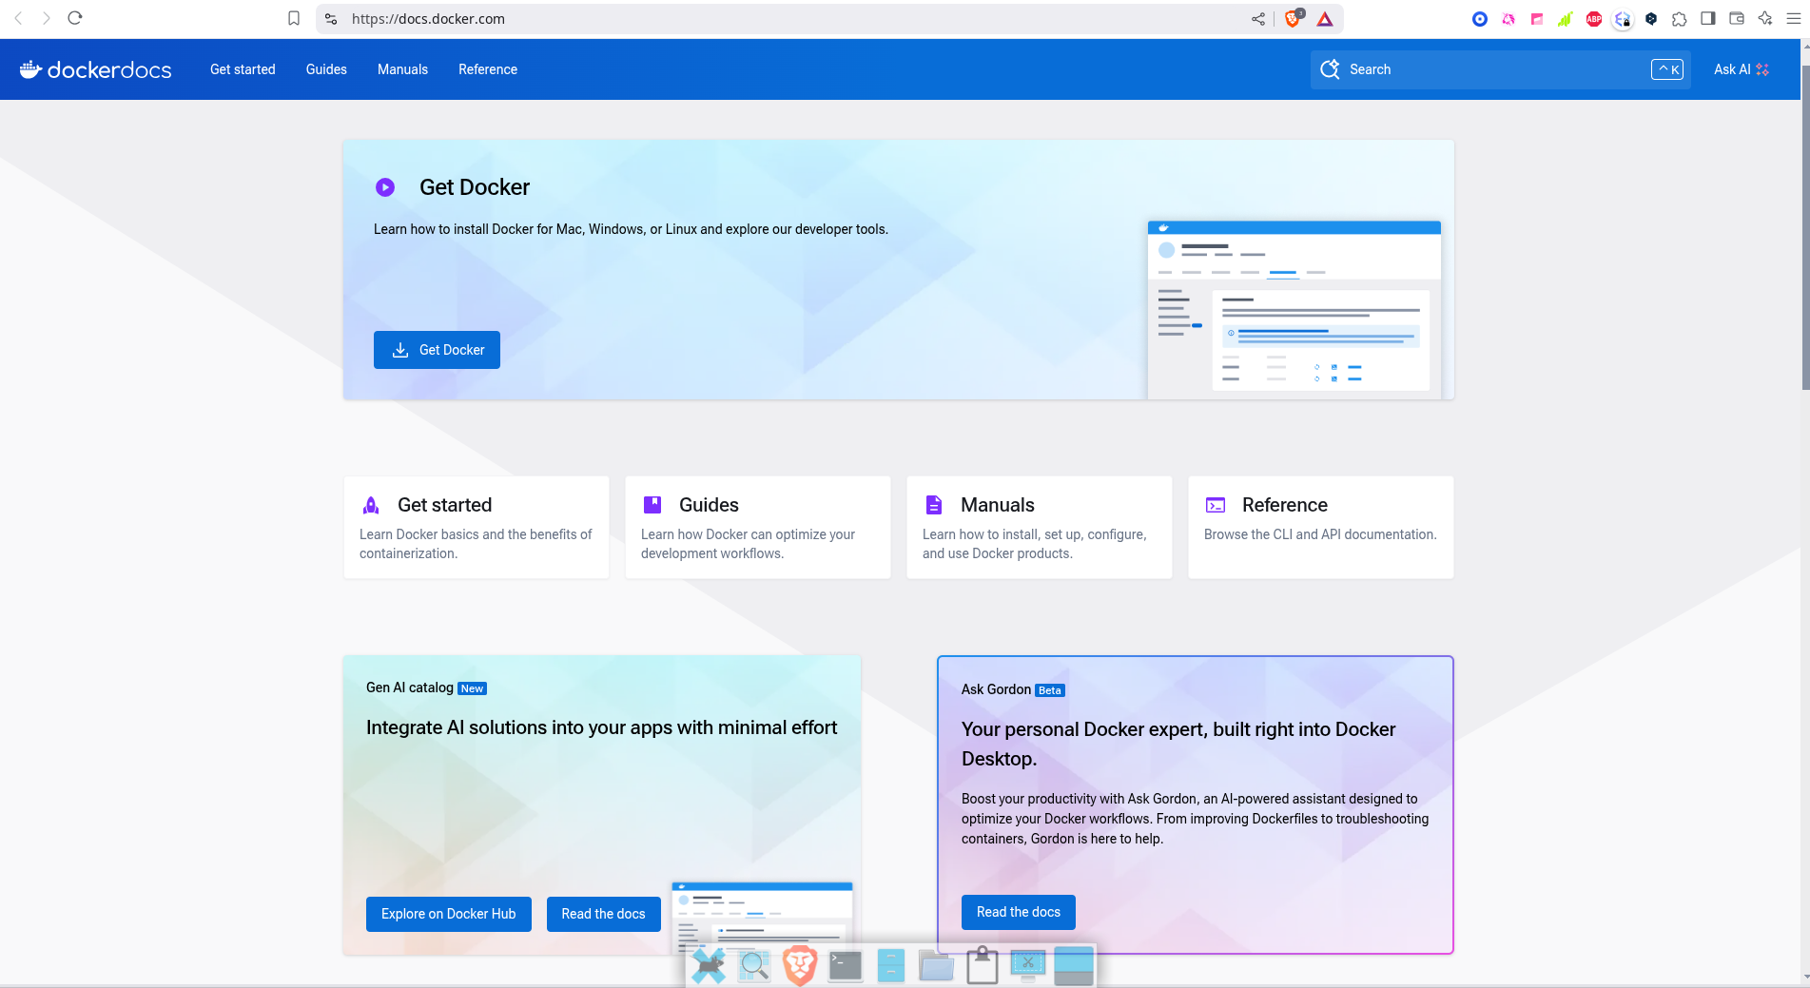Click the Beta badge beside Ask Gordon
This screenshot has width=1810, height=988.
pyautogui.click(x=1050, y=690)
